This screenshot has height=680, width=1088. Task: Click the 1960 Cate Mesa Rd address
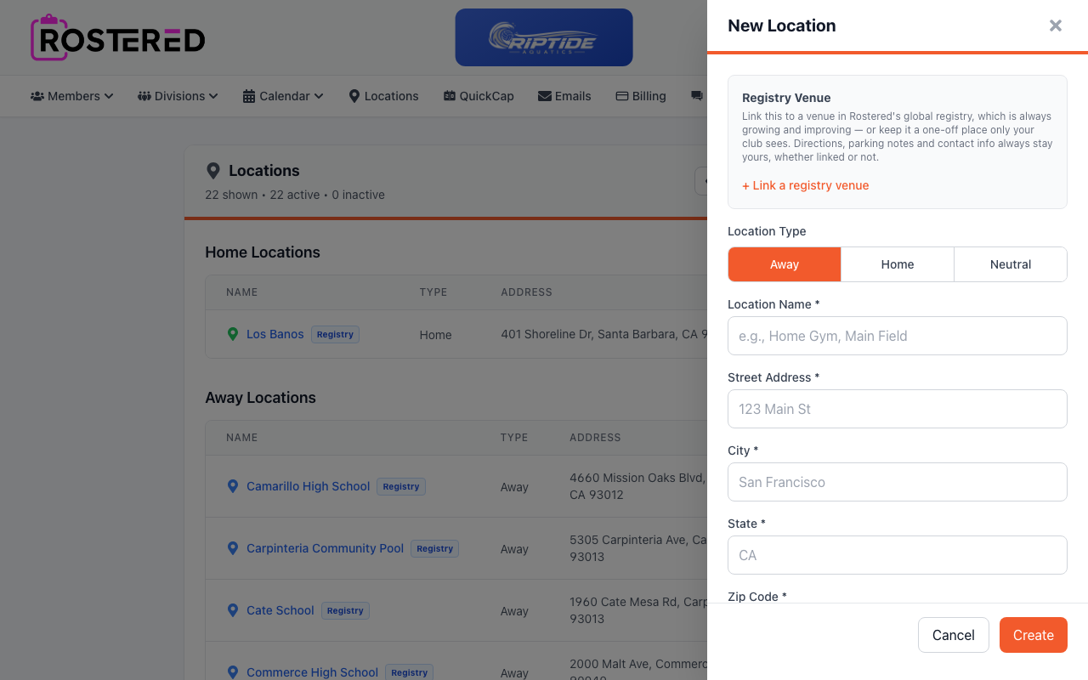tap(637, 610)
